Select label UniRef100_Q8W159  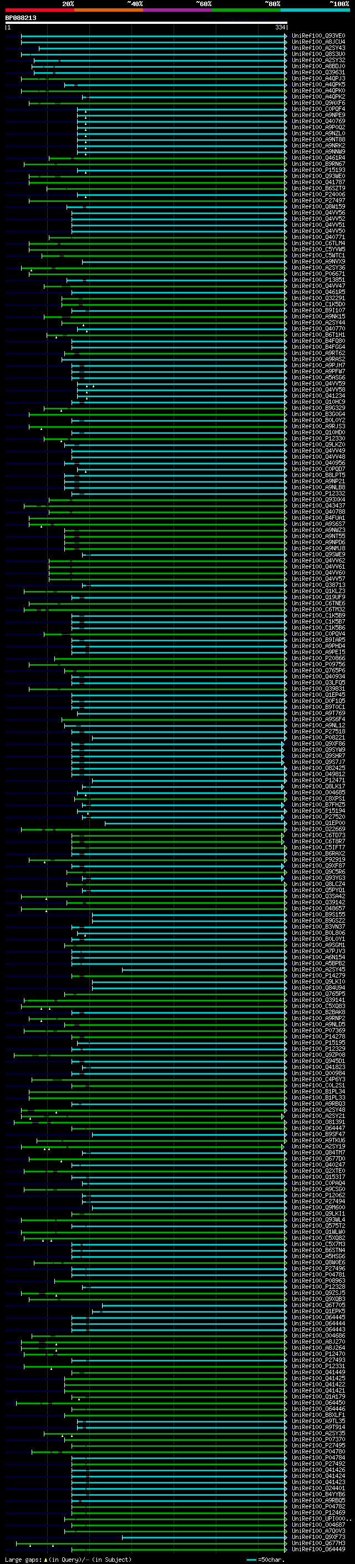pos(318,206)
